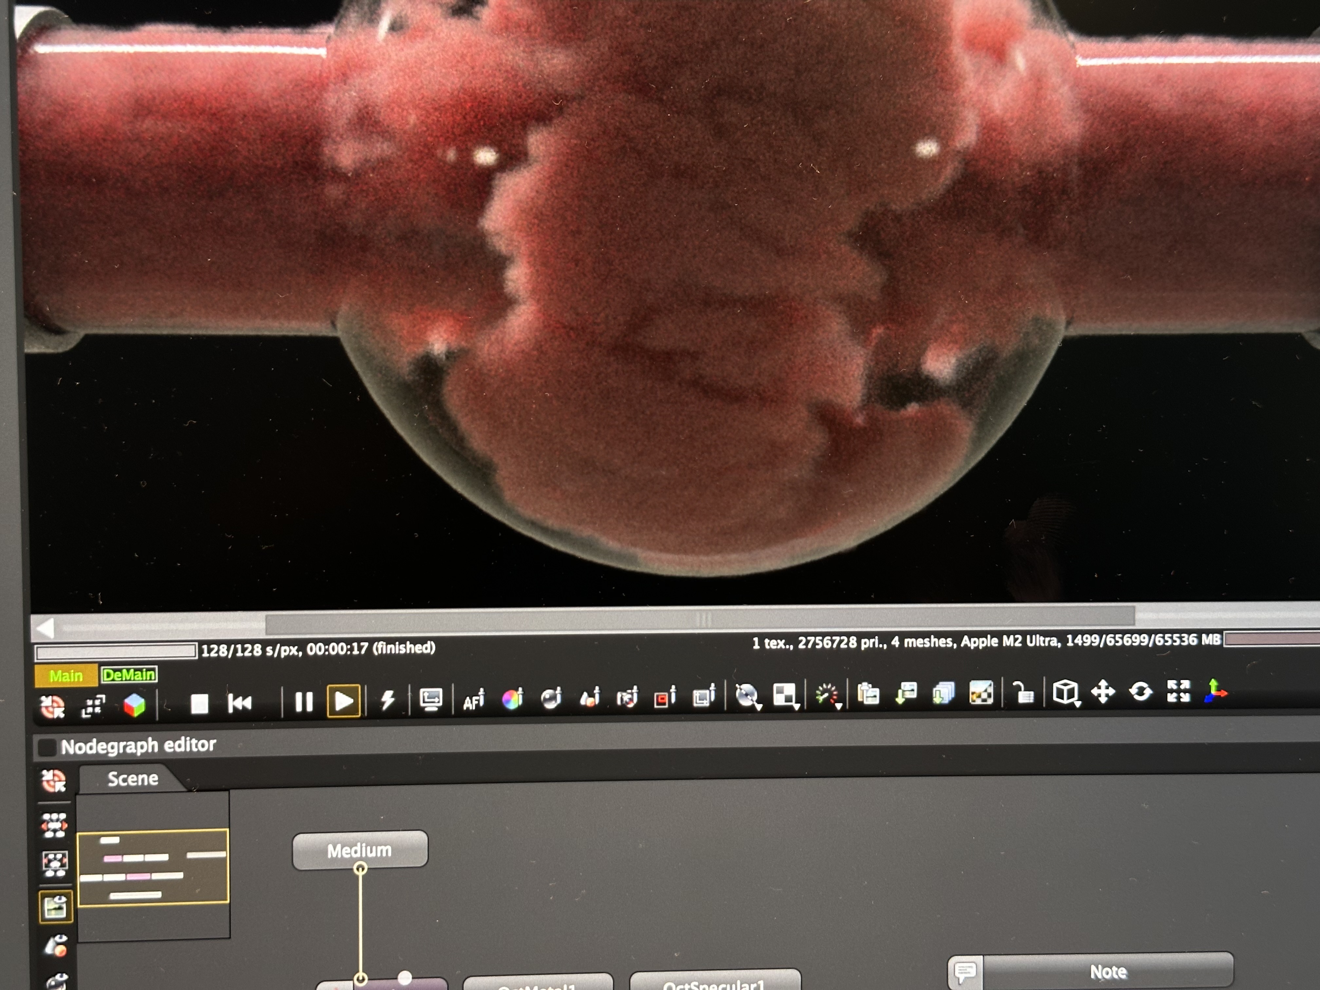Click the recenter view icon in render toolbar

[52, 706]
